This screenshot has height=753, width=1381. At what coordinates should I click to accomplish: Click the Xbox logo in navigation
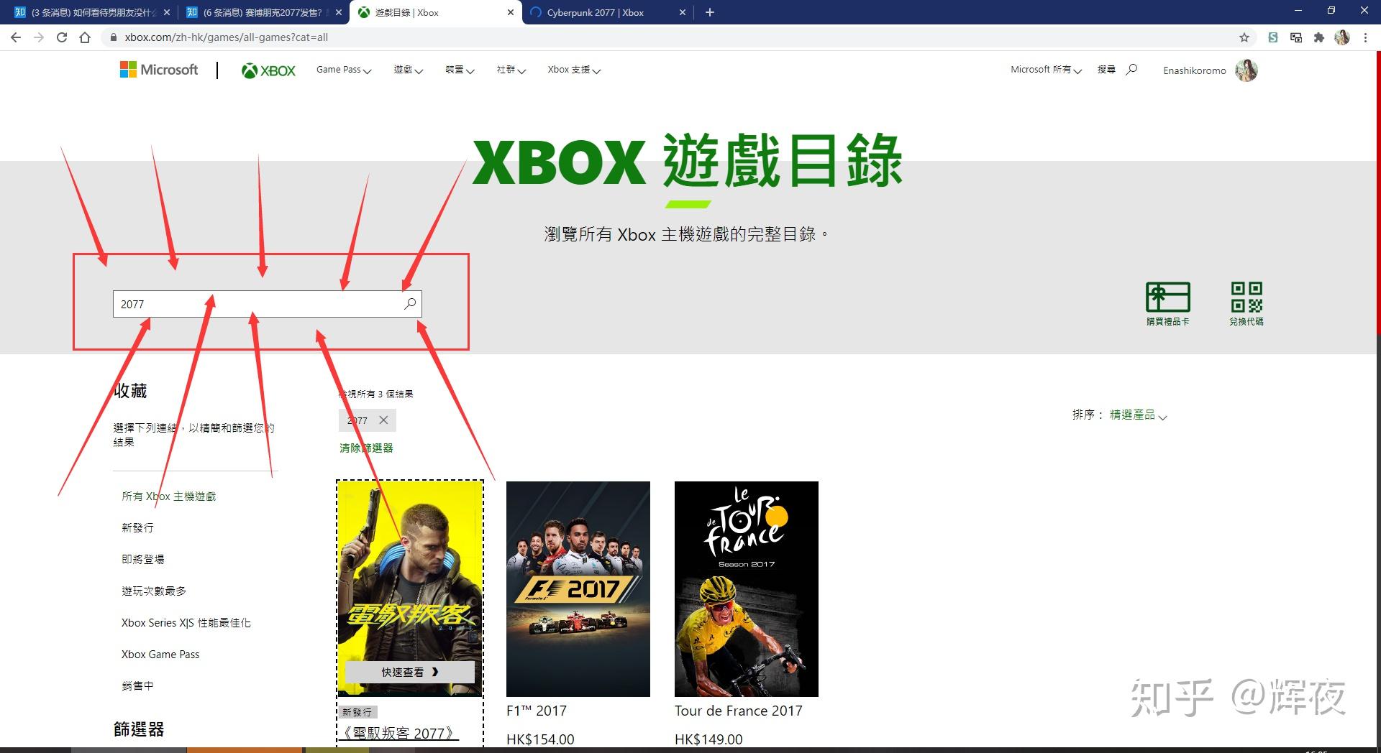click(268, 70)
